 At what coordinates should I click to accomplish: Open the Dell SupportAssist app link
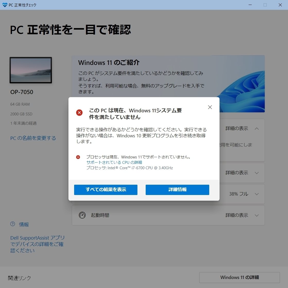tap(38, 244)
